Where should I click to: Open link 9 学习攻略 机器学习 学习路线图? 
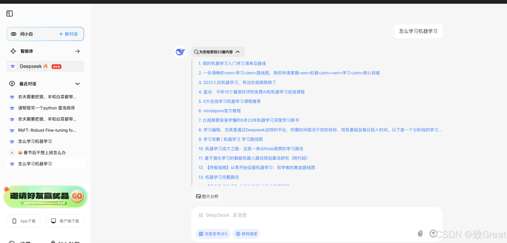click(x=230, y=139)
